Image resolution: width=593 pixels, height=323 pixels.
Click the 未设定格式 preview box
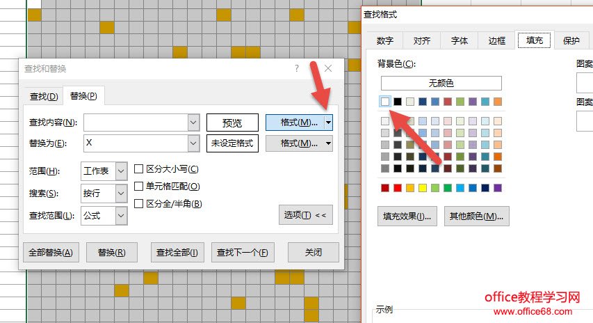(232, 143)
